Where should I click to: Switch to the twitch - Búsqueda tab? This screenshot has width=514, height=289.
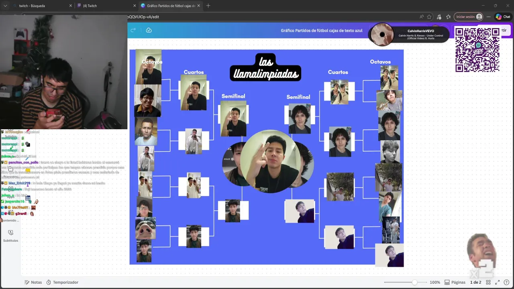point(42,6)
